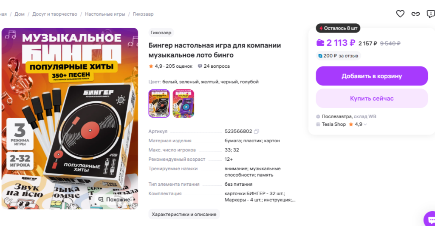Go to Досуг и творчество breadcrumb
Viewport: 435px width, 226px height.
pyautogui.click(x=55, y=14)
